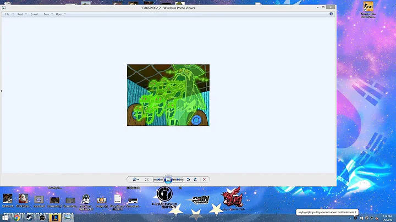
Task: Open the magnifier zoom control
Action: point(135,179)
